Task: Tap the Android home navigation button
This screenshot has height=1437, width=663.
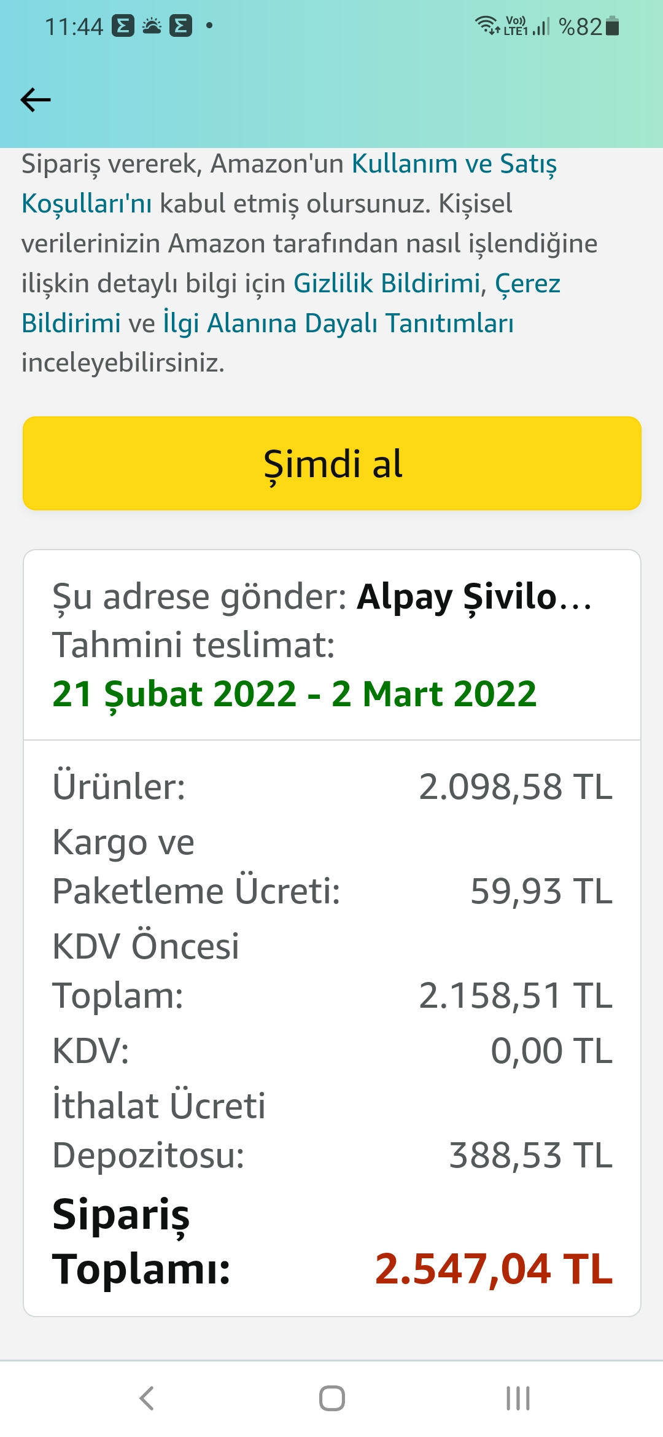Action: (x=332, y=1398)
